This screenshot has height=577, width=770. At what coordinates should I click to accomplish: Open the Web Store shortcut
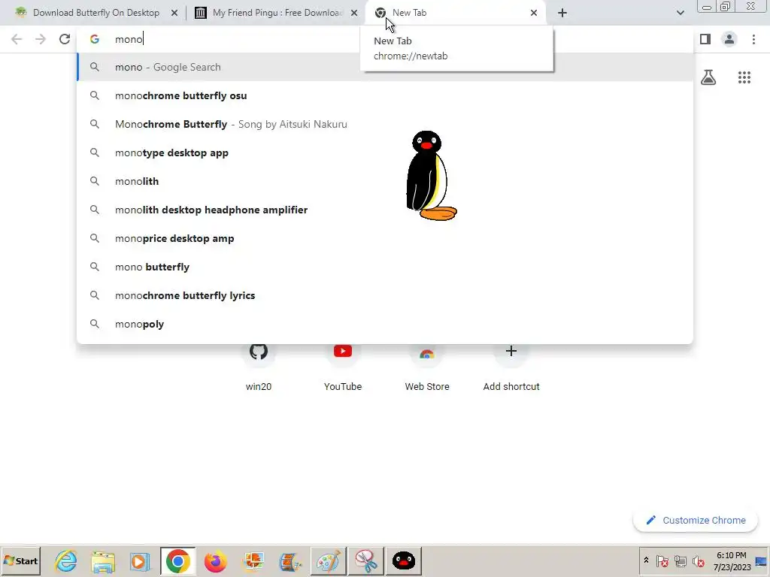[427, 367]
